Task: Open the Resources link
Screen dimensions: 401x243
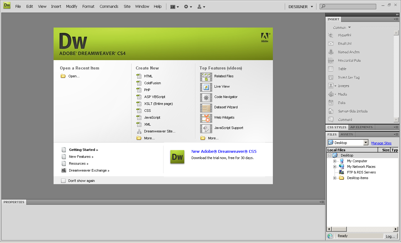Action: click(x=79, y=163)
